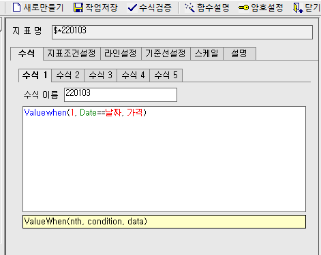The image size is (321, 255).
Task: Click the 지표명 field showing $*220103
Action: coord(182,32)
